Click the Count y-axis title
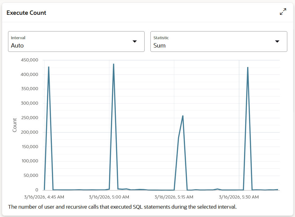This screenshot has width=295, height=217. [x=15, y=125]
